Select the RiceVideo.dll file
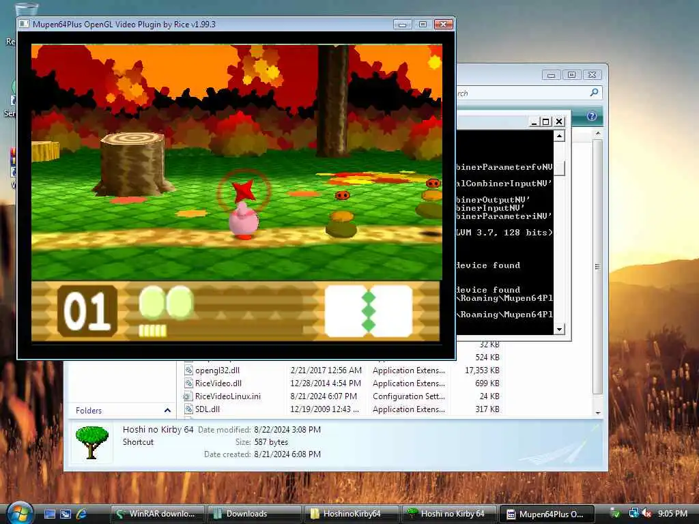Viewport: 699px width, 524px height. pos(218,383)
